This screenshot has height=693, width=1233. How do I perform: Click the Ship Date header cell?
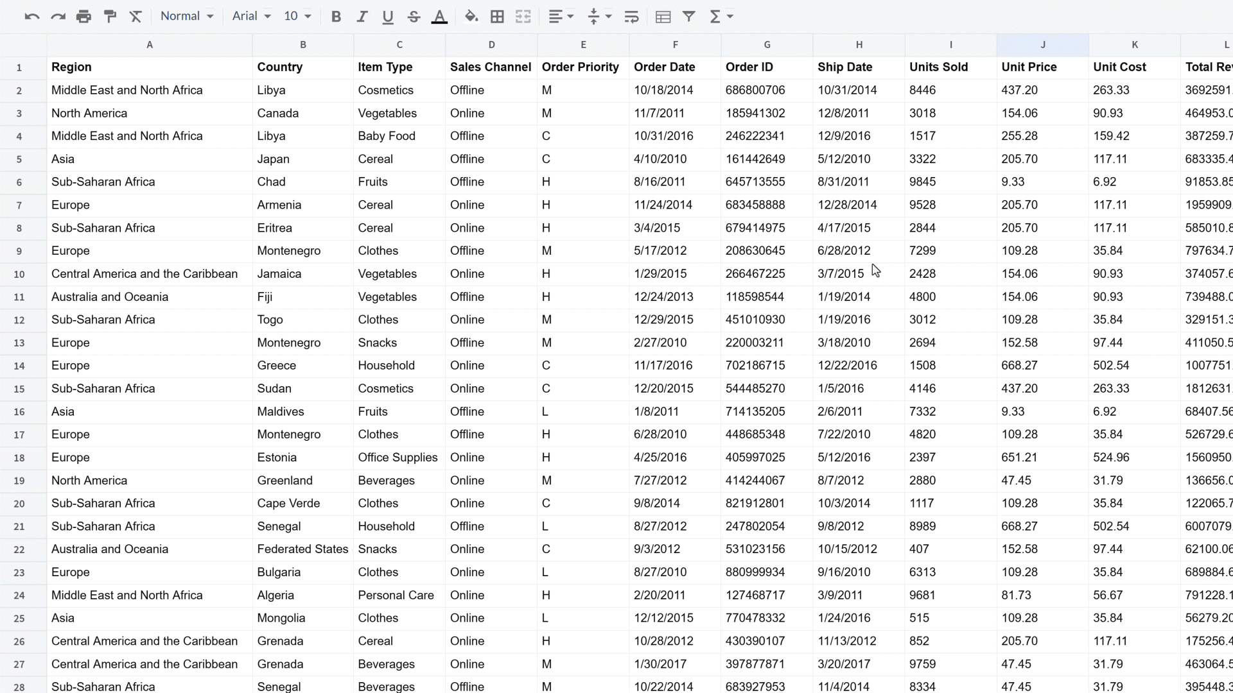(x=859, y=67)
